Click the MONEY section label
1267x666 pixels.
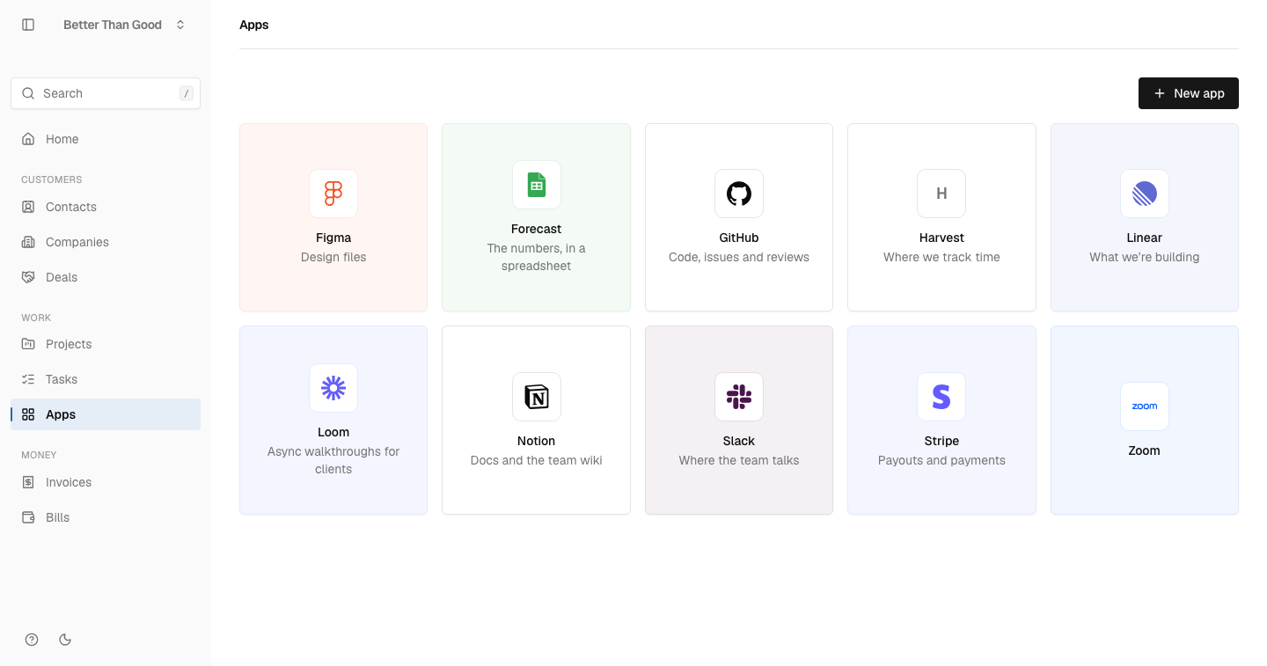pyautogui.click(x=39, y=455)
